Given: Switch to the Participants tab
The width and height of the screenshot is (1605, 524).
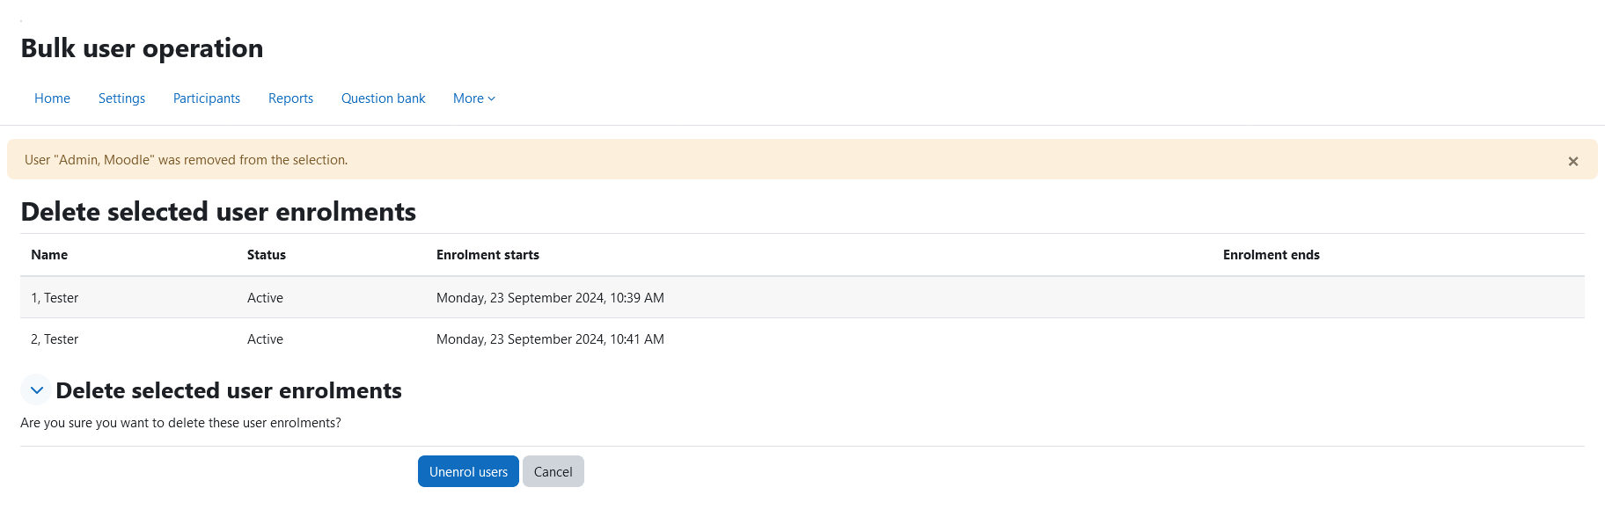Looking at the screenshot, I should coord(207,98).
